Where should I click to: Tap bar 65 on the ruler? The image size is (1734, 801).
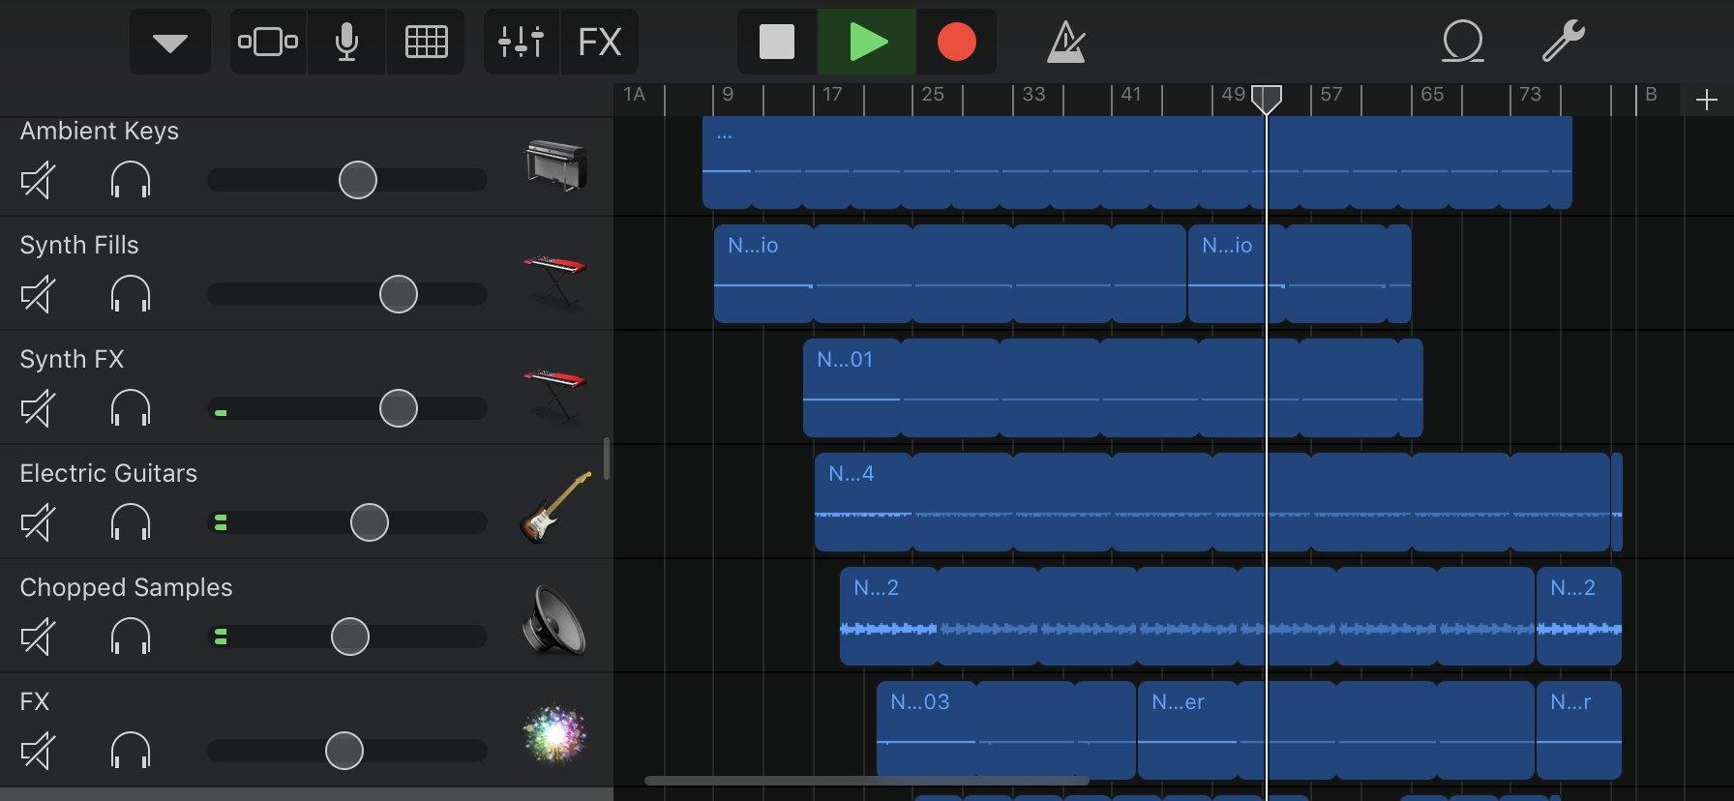pyautogui.click(x=1432, y=95)
